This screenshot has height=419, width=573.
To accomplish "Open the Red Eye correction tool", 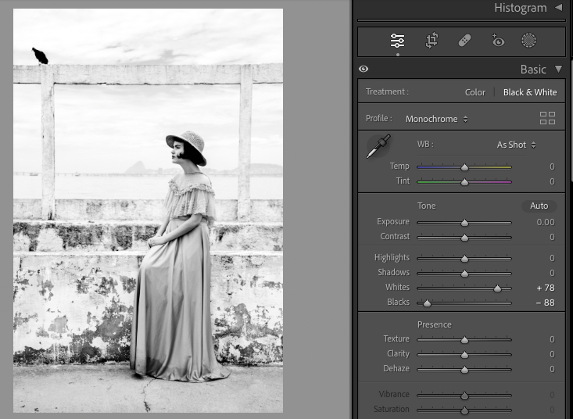I will (497, 41).
